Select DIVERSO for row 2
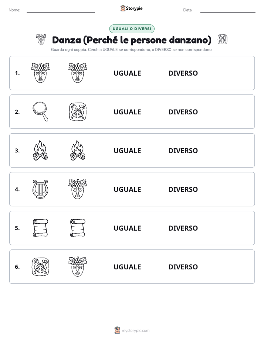 click(x=183, y=112)
